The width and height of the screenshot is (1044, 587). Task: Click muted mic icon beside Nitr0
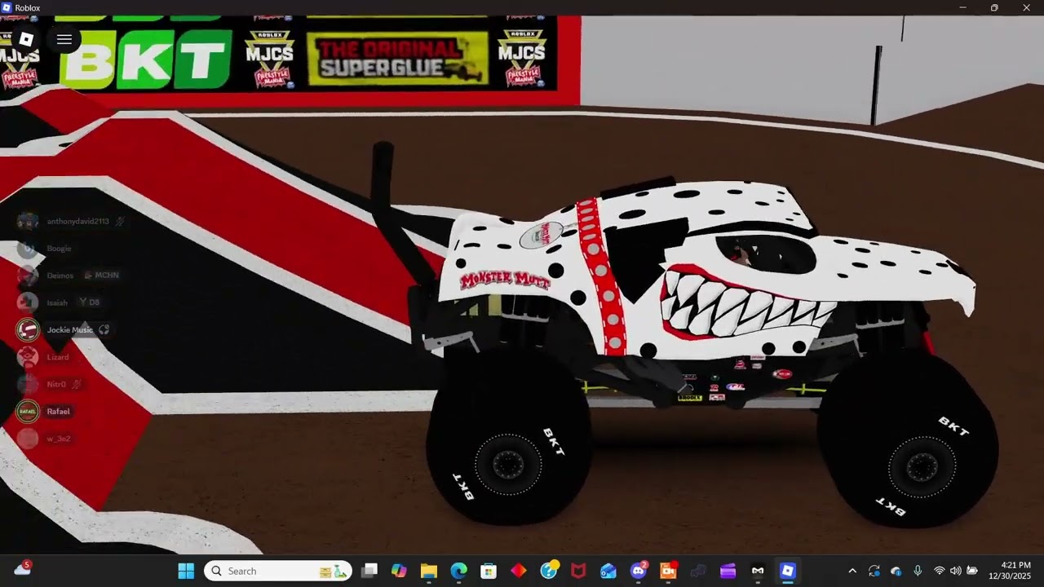click(76, 384)
